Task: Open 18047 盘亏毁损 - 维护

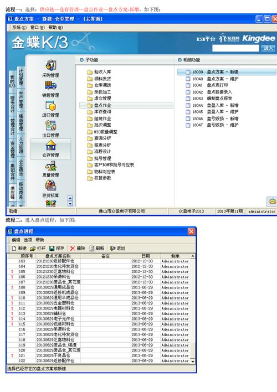Action: [x=212, y=125]
